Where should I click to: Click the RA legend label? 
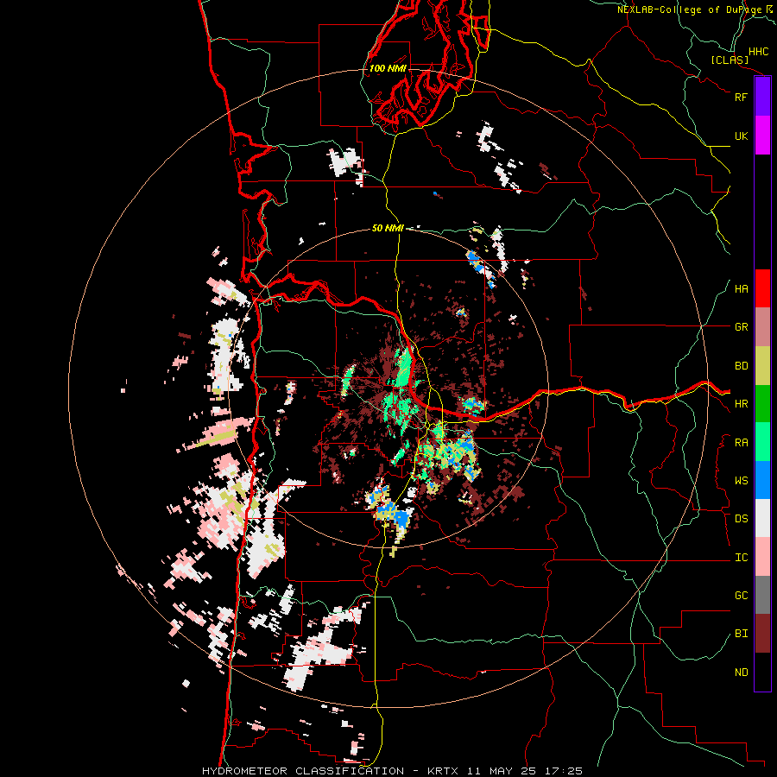pyautogui.click(x=741, y=443)
